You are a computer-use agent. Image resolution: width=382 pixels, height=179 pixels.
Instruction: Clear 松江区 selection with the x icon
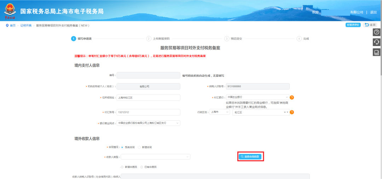click(x=285, y=112)
